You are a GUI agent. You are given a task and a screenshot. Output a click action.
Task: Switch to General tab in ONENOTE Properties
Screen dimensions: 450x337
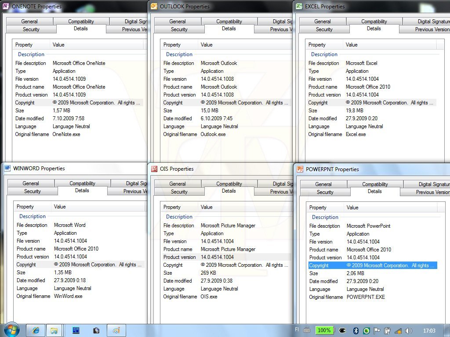point(29,21)
